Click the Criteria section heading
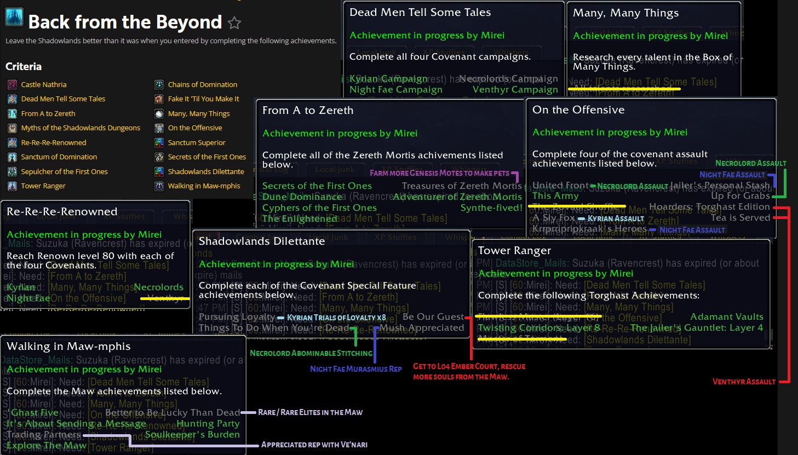Image resolution: width=798 pixels, height=455 pixels. 24,66
